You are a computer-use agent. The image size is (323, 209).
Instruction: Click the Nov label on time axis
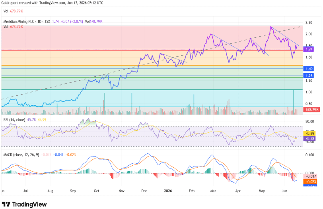pos(122,191)
